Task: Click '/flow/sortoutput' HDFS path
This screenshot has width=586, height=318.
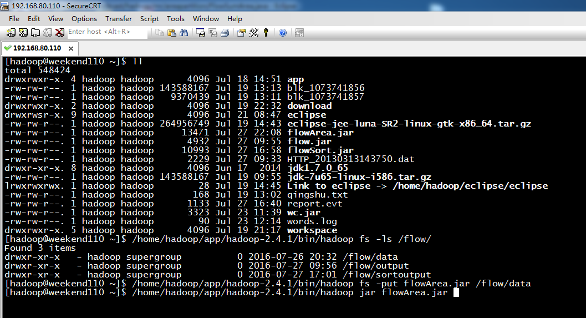Action: tap(387, 275)
